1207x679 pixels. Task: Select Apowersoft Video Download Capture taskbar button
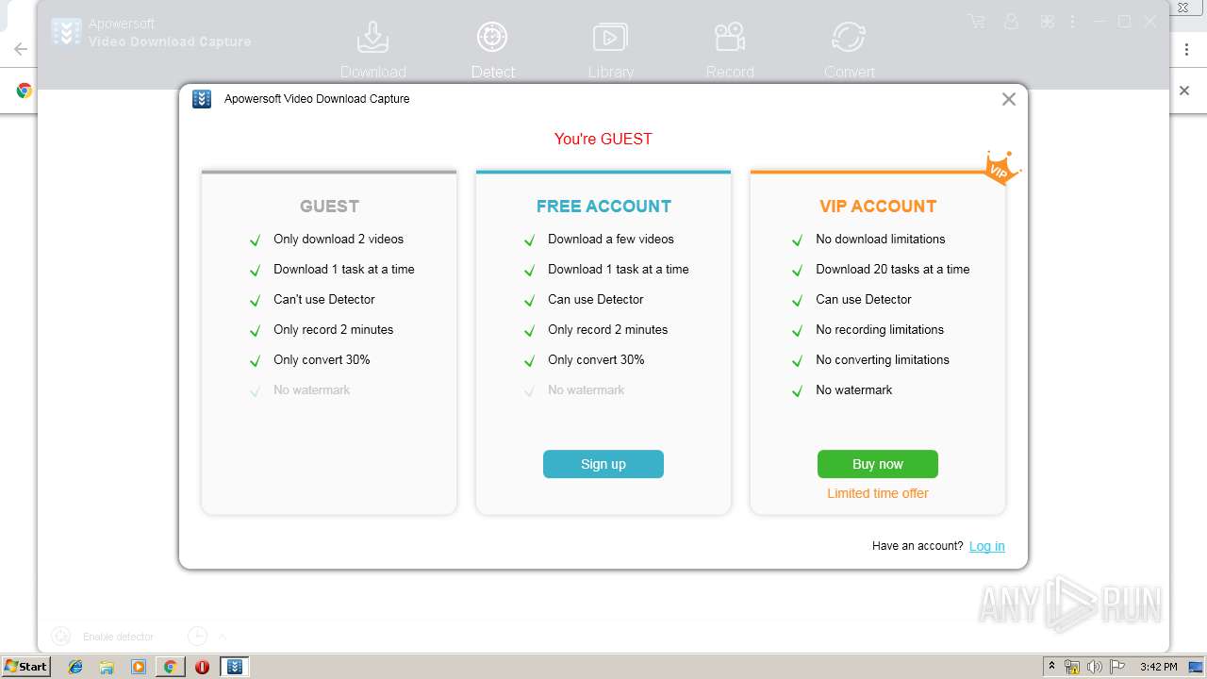click(x=235, y=667)
